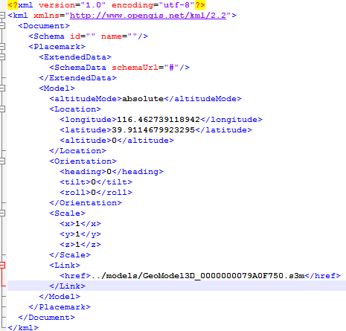The image size is (346, 331).
Task: Place cursor in the latitude value 39.9114679923295
Action: click(x=153, y=130)
